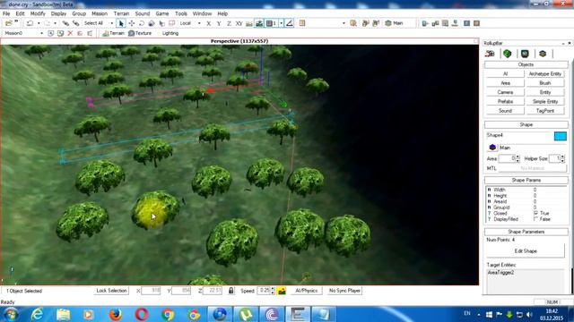
Task: Activate the Rotate tool
Action: pyautogui.click(x=142, y=23)
